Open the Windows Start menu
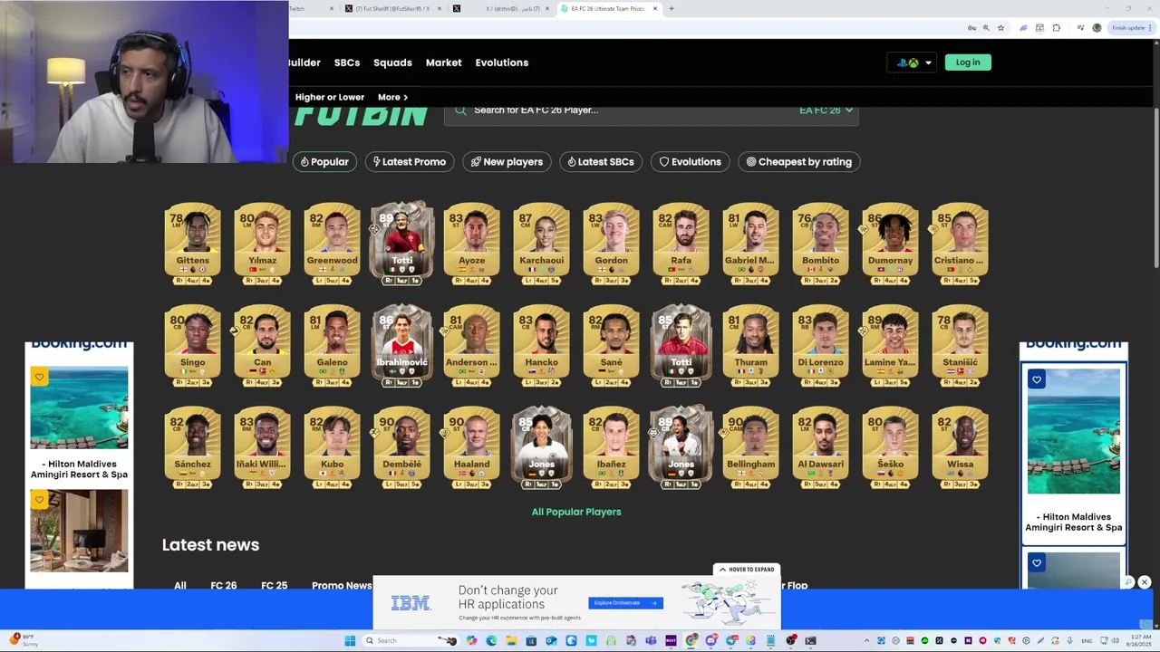 (x=350, y=641)
